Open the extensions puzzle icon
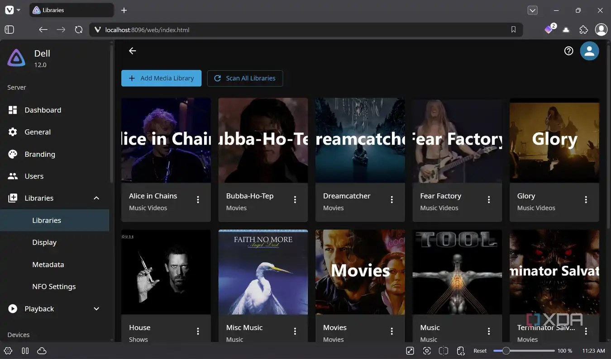611x359 pixels. (x=583, y=29)
